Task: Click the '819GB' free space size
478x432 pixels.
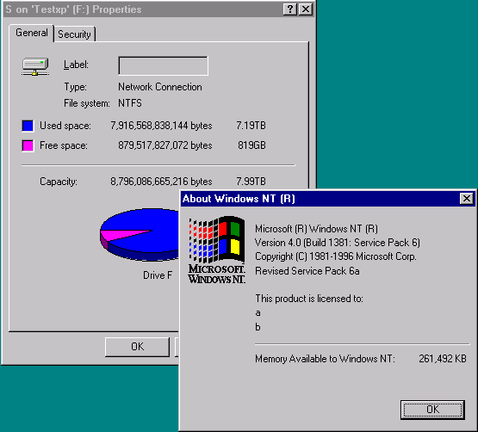Action: tap(251, 145)
